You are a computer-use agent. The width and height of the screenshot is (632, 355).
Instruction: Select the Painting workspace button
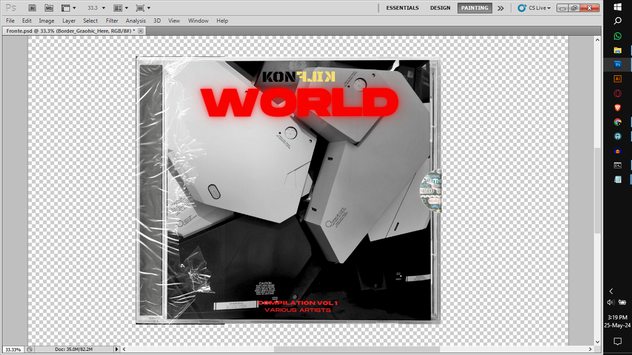click(x=474, y=8)
